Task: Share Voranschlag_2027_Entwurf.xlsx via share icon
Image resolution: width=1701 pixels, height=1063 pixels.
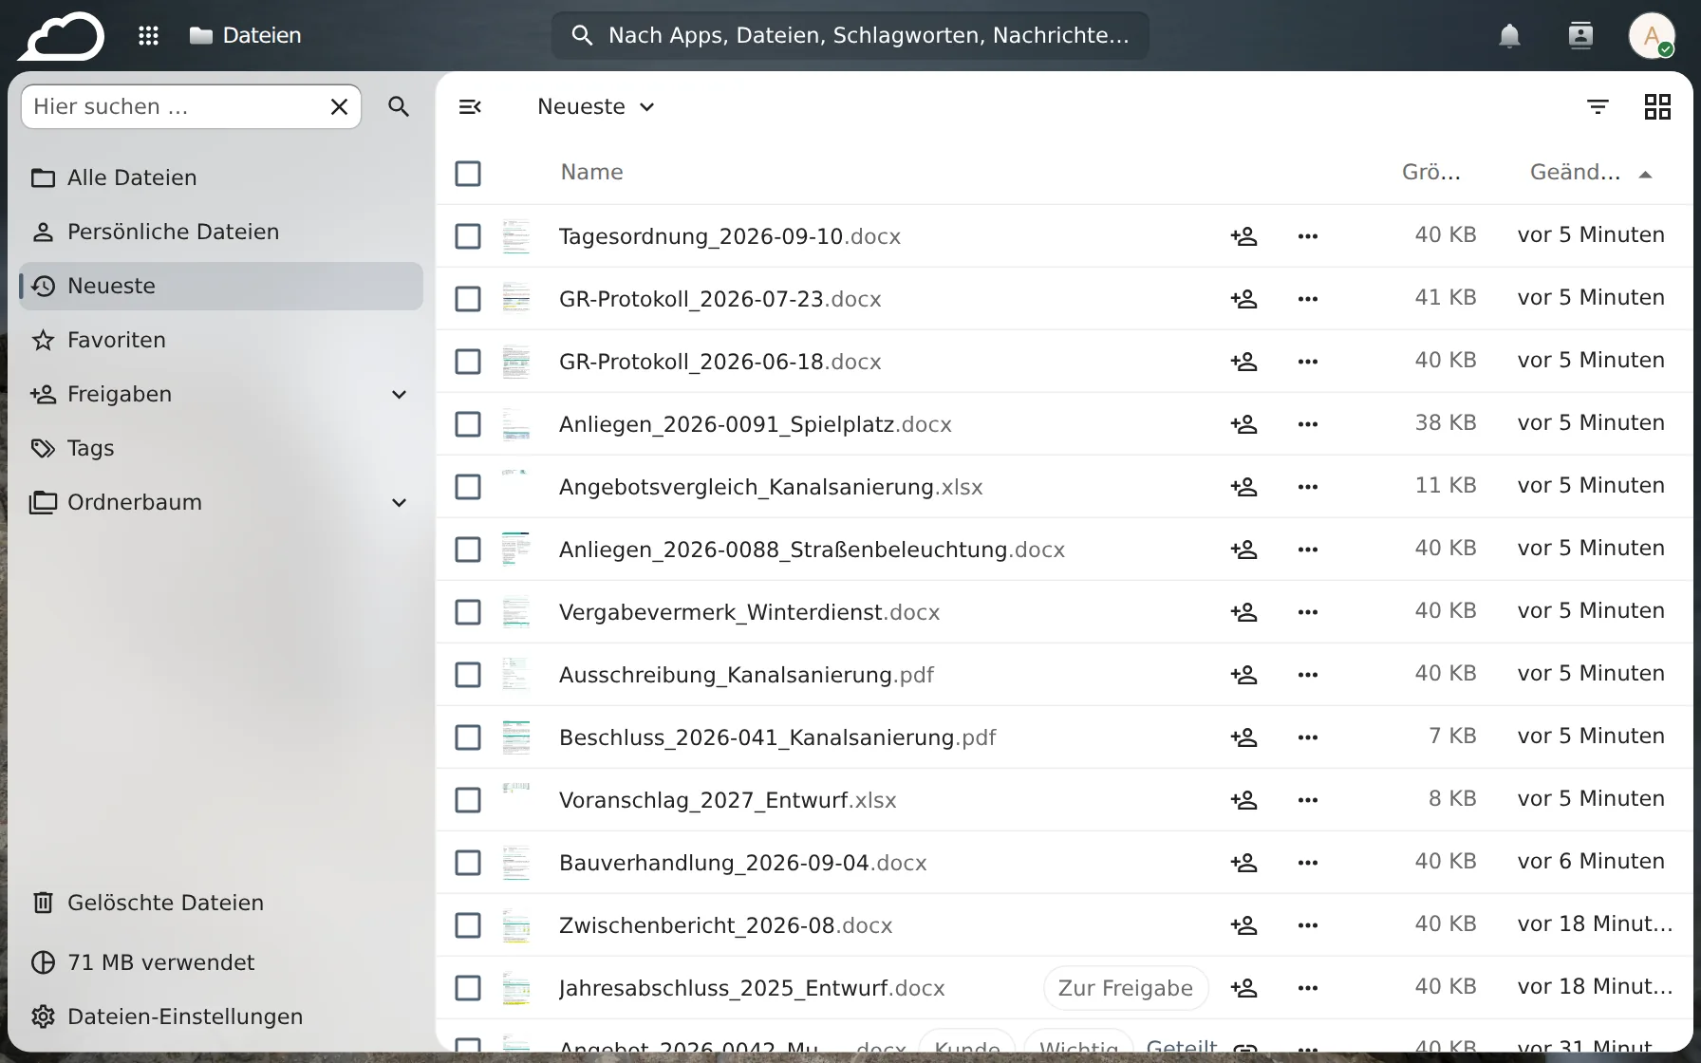Action: [1243, 799]
